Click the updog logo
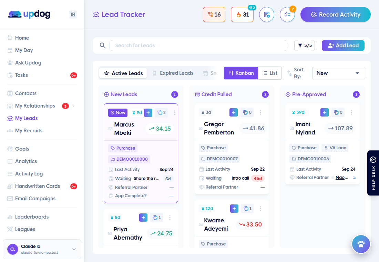Screen dimensions: 379x262 click(29, 14)
